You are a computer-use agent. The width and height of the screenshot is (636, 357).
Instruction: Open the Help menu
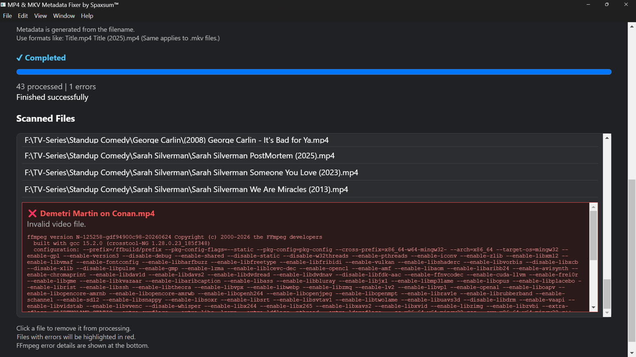pos(87,16)
